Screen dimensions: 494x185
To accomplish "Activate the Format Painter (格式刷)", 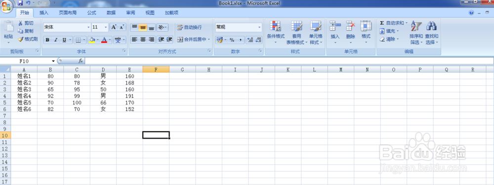I will (28, 39).
